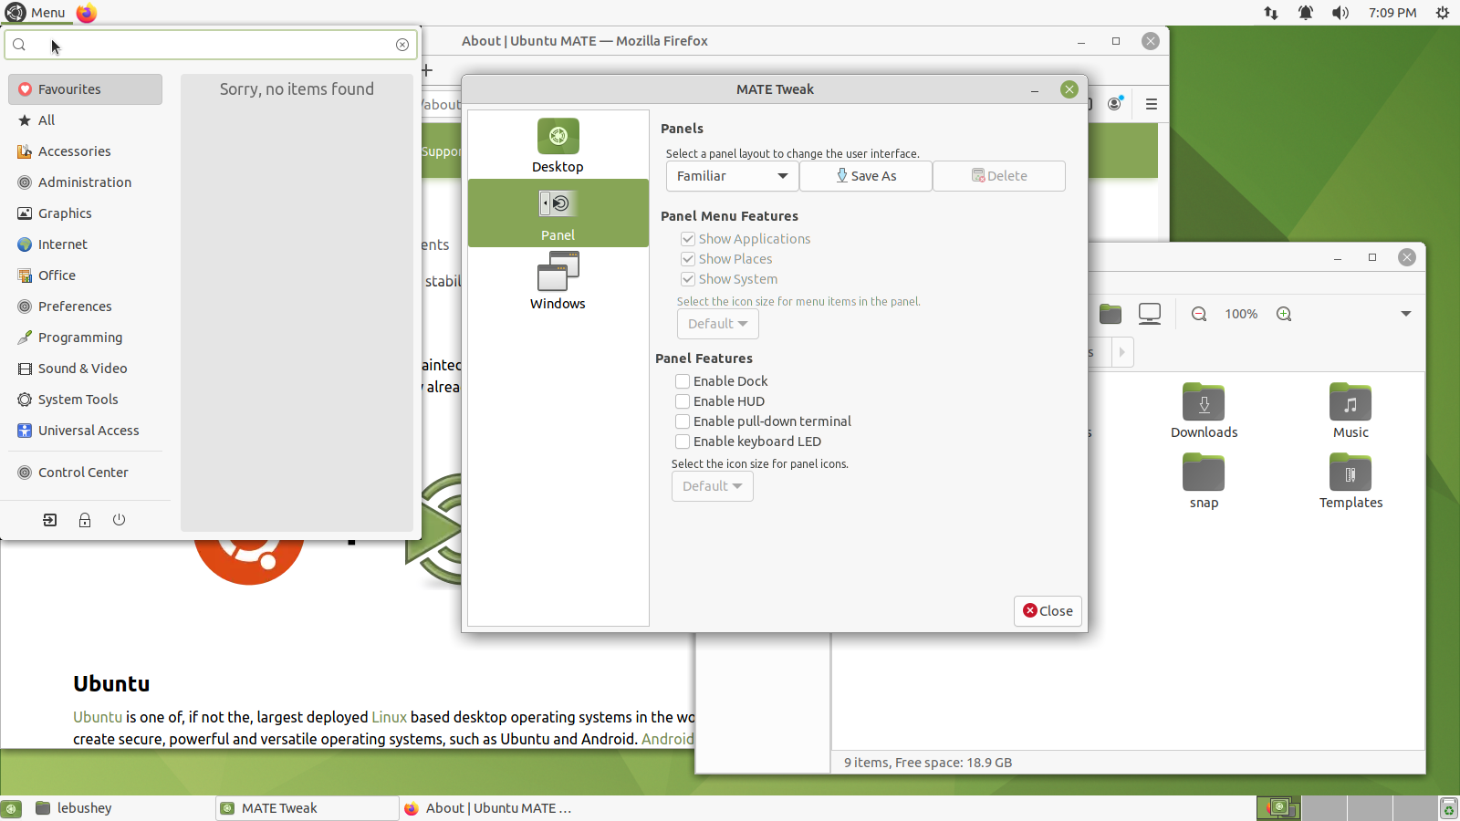Open the Desktop section in MATE Tweak
The height and width of the screenshot is (821, 1460).
(x=558, y=145)
